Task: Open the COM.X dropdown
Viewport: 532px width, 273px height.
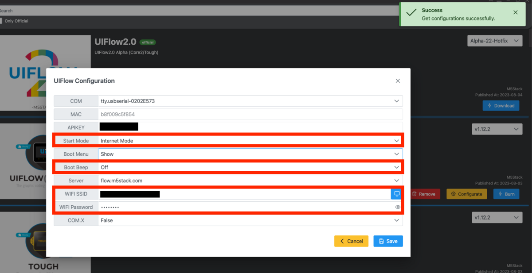Action: (250, 220)
